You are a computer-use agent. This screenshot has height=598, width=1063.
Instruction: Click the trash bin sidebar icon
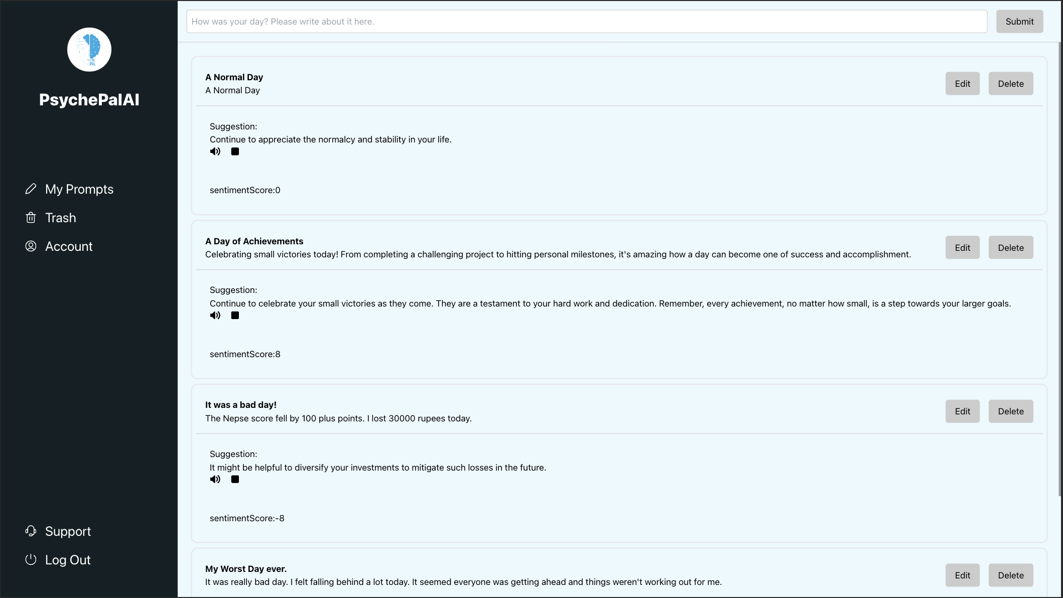pyautogui.click(x=31, y=218)
